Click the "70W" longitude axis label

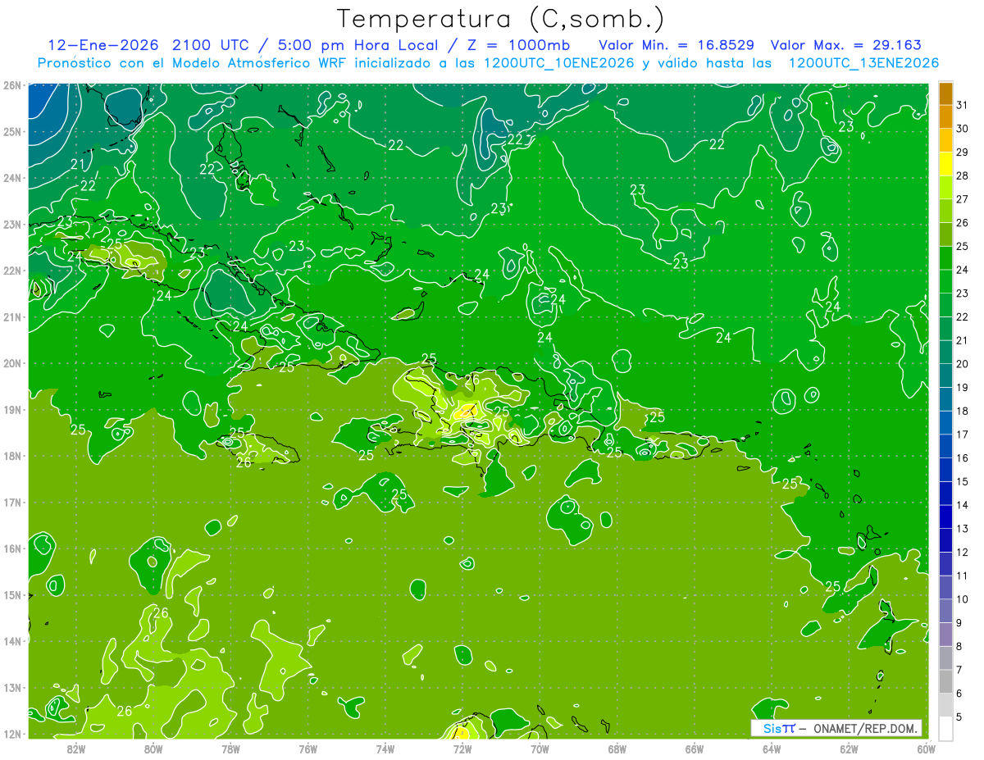[540, 749]
